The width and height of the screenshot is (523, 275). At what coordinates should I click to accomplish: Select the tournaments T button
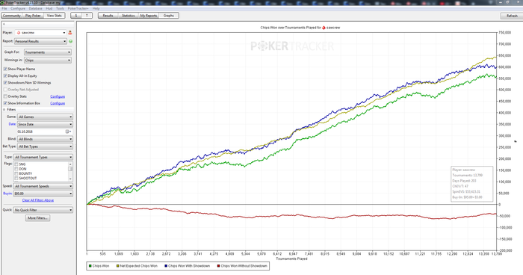click(x=87, y=16)
